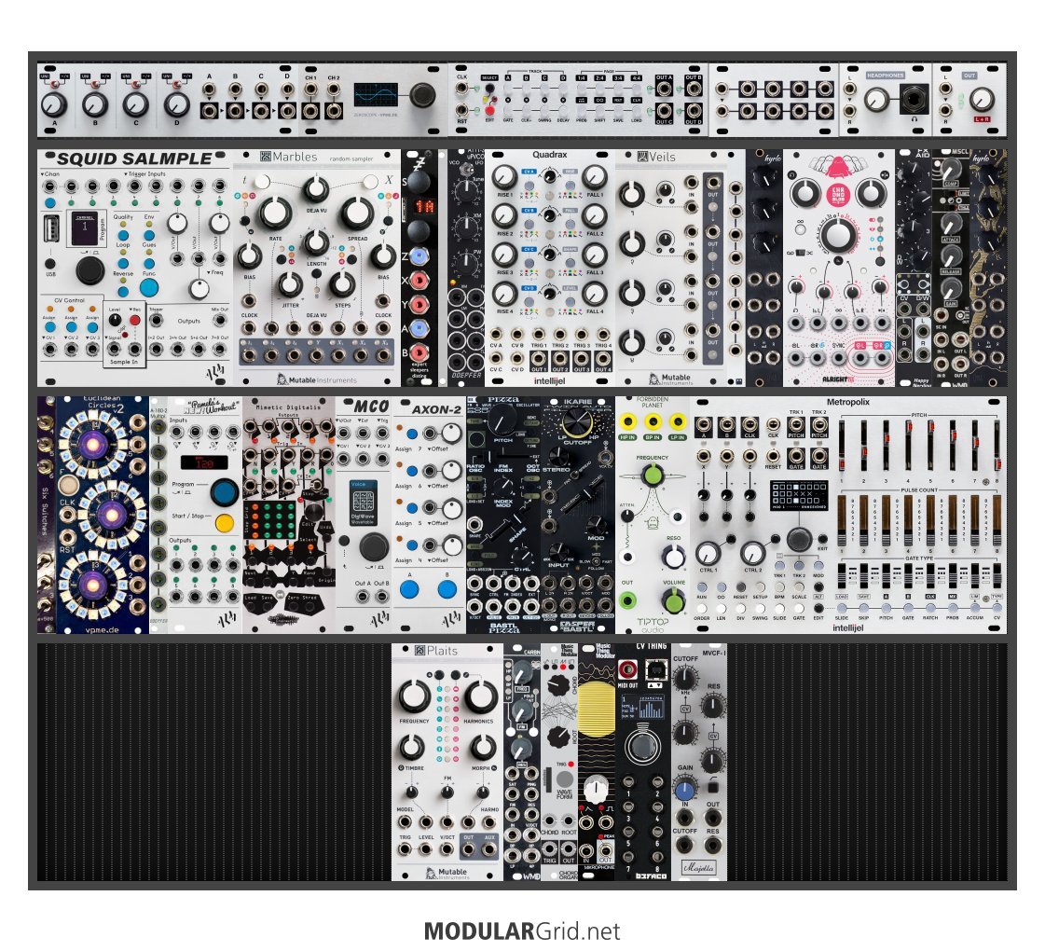Click the blue B button on AXON-2

(x=447, y=589)
